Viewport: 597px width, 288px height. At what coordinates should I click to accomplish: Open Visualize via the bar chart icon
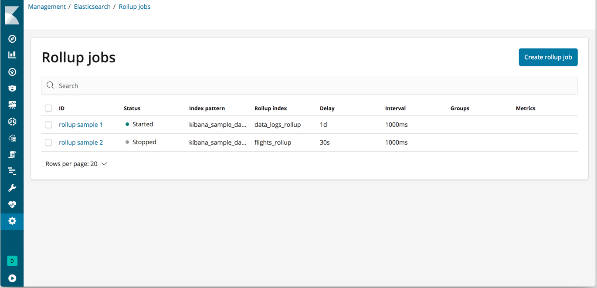point(12,55)
